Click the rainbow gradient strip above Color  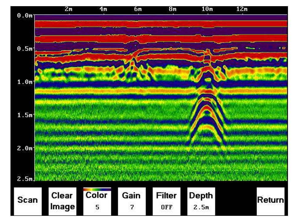click(97, 189)
